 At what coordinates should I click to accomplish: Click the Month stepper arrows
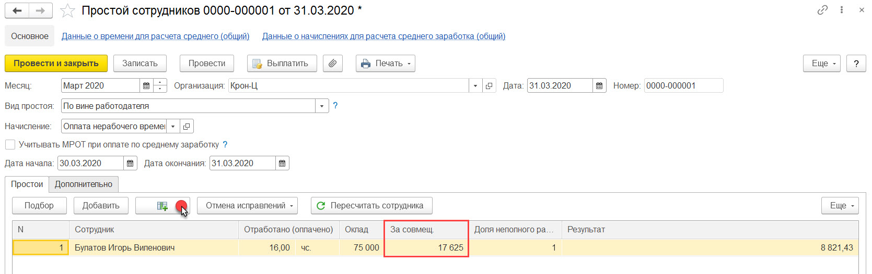160,86
